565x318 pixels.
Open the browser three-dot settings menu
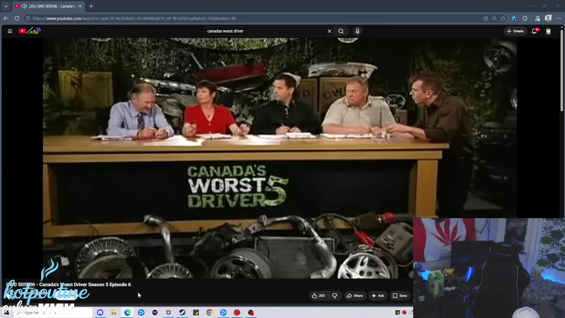point(559,19)
